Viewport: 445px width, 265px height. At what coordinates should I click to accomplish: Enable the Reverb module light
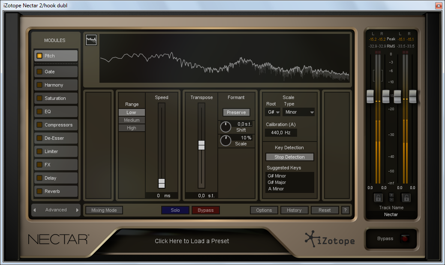(x=39, y=191)
